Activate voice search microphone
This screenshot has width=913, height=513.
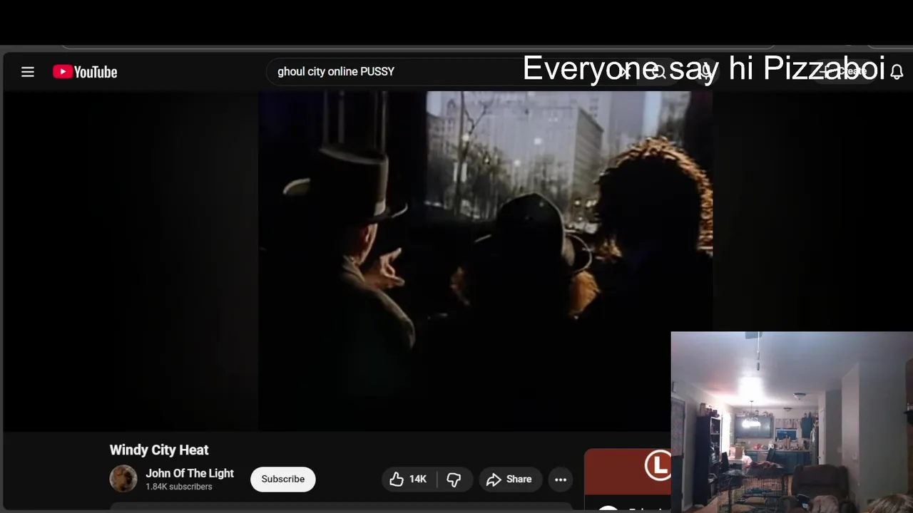(706, 72)
